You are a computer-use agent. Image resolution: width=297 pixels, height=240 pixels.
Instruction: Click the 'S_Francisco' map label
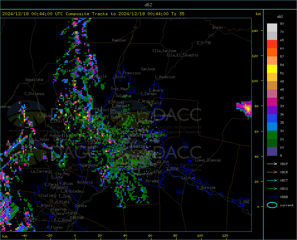point(130,73)
